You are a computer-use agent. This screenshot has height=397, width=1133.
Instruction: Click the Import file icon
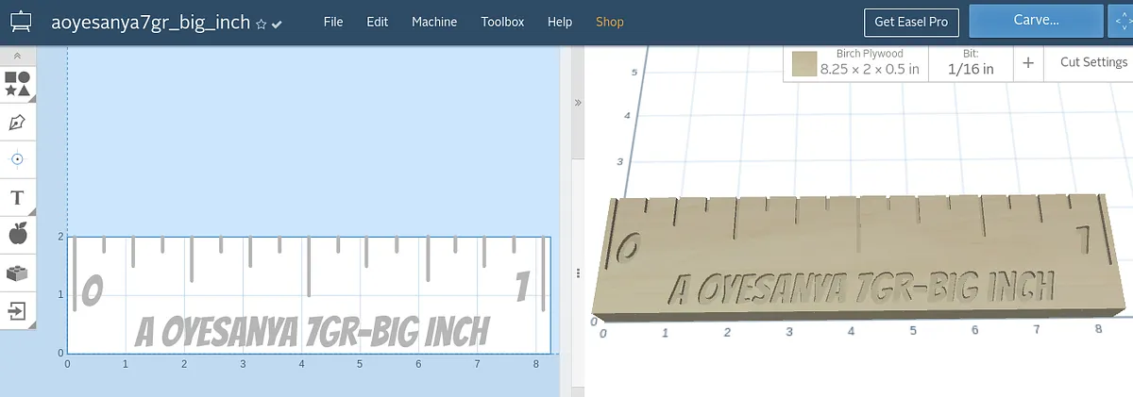17,311
